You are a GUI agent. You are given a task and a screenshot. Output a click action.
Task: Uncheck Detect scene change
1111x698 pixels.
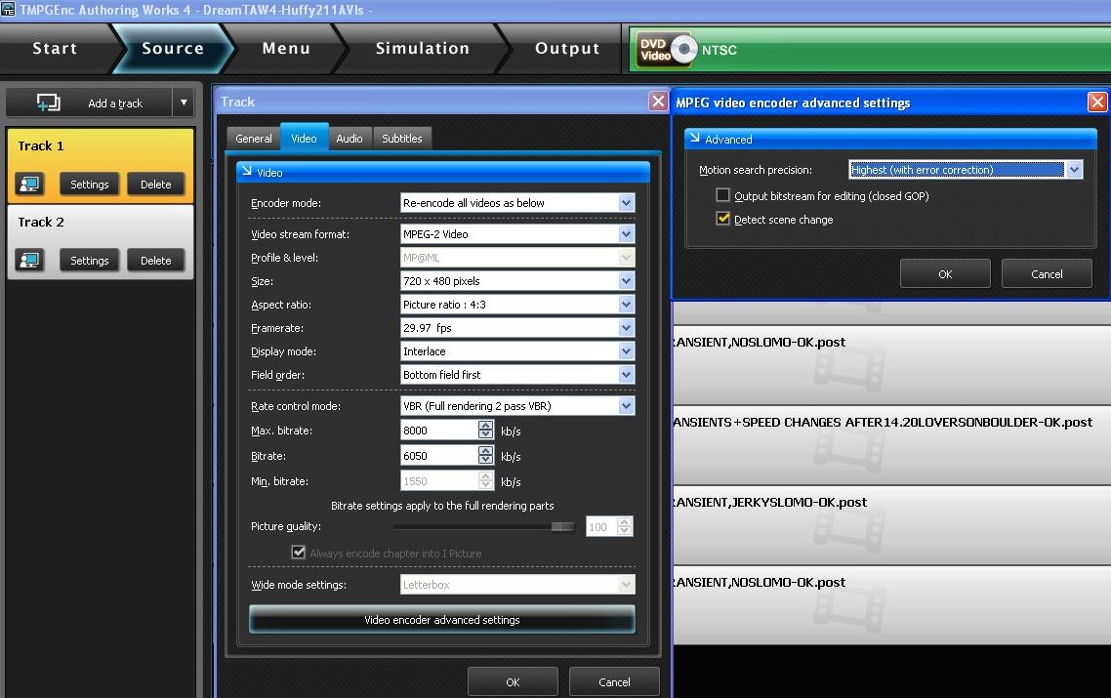pyautogui.click(x=722, y=219)
